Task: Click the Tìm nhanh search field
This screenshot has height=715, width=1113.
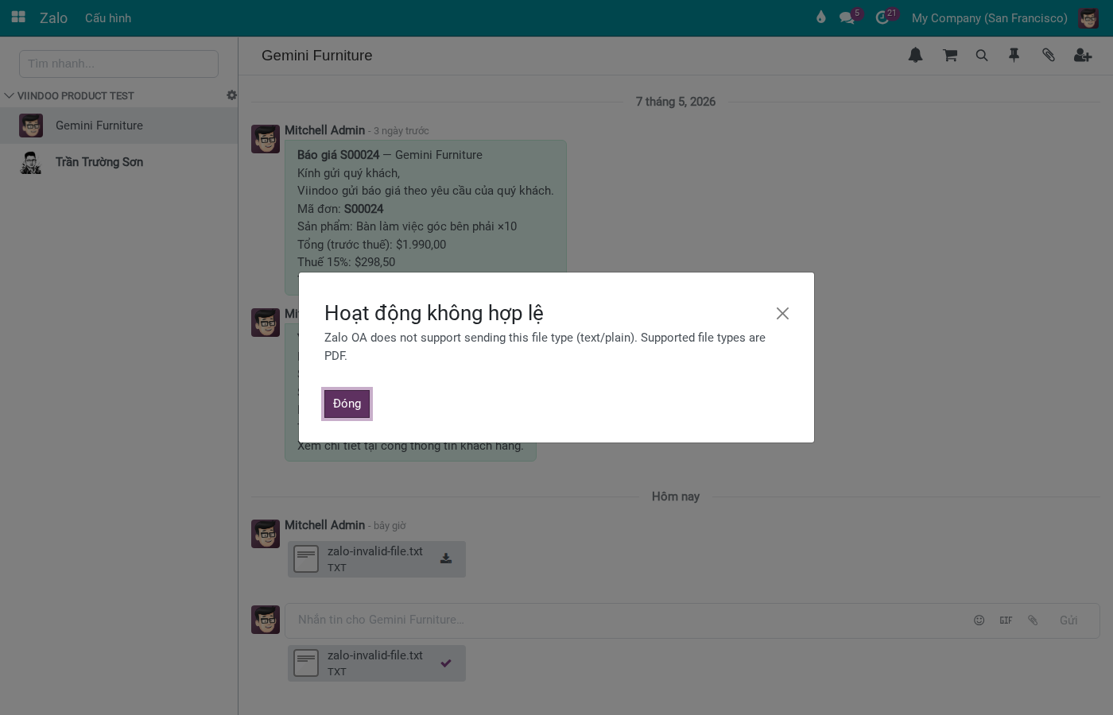Action: pos(118,64)
